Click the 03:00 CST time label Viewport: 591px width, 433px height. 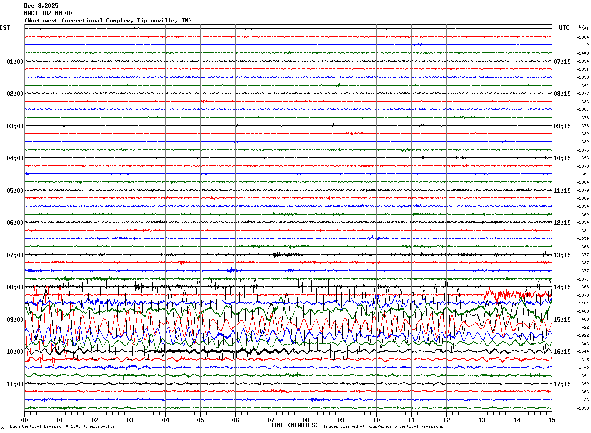[15, 126]
